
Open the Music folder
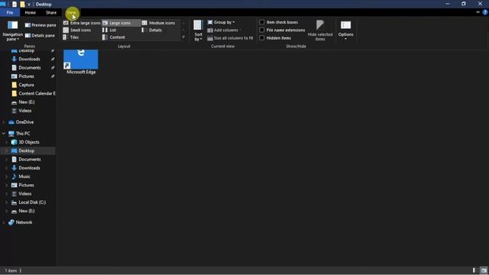click(x=24, y=176)
